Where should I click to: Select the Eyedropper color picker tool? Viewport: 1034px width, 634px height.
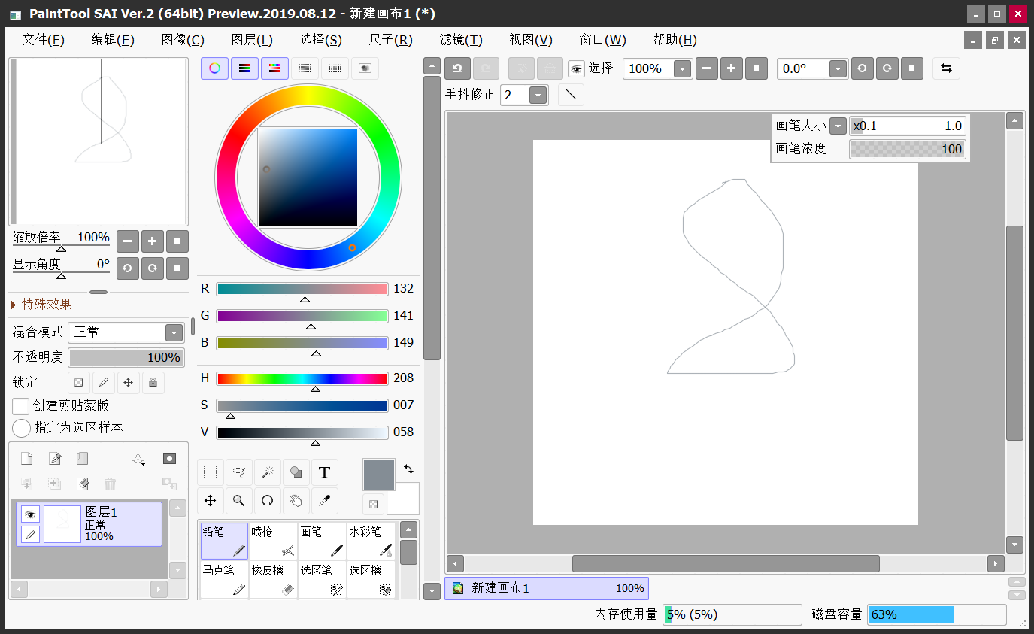tap(324, 500)
